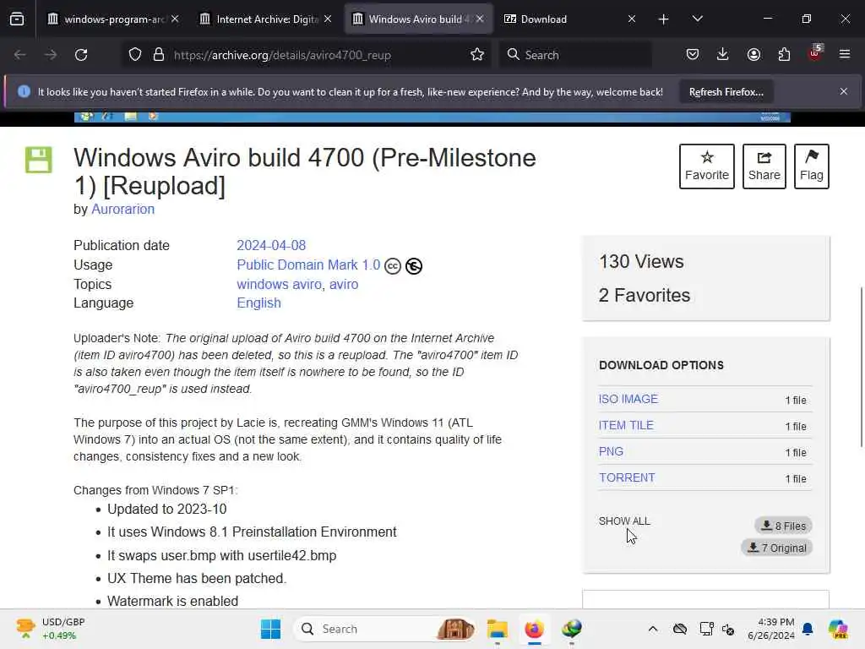Open the globe app in taskbar
865x649 pixels.
click(x=572, y=629)
